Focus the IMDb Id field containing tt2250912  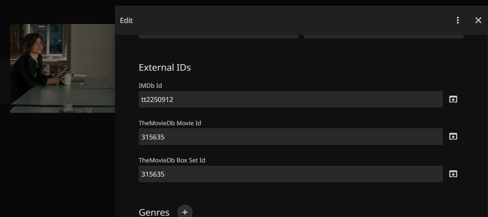[290, 99]
